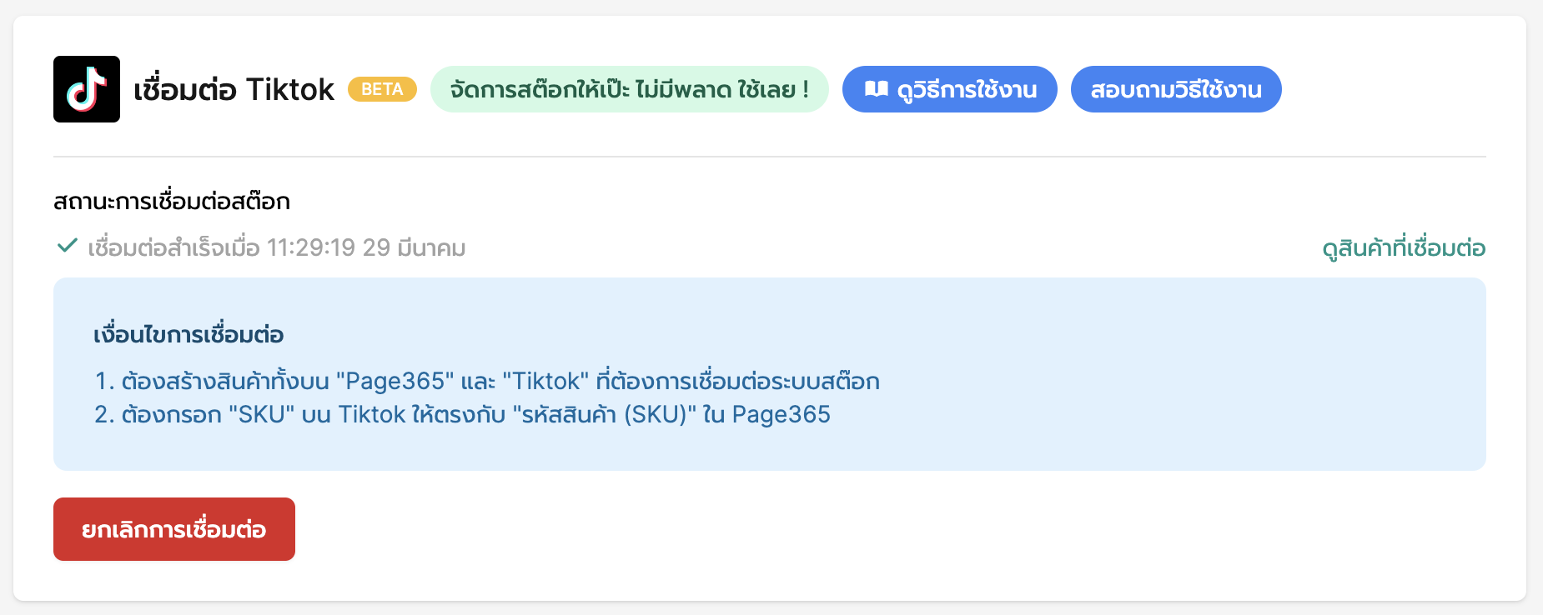Click the เงื่อนไขการเชื่อมต่อ heading

pyautogui.click(x=188, y=335)
